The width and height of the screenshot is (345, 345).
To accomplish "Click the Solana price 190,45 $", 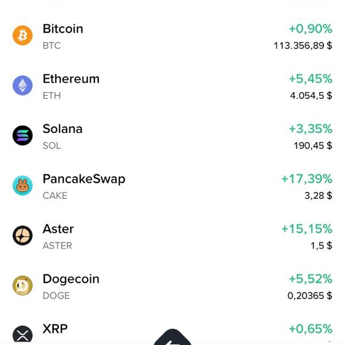I will click(x=313, y=145).
